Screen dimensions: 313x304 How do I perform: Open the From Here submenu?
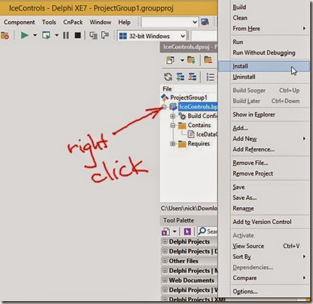(x=264, y=29)
